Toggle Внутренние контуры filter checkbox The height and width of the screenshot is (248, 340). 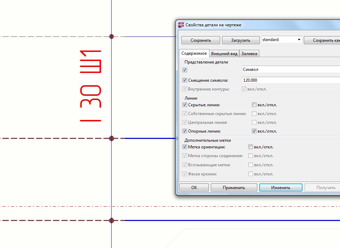click(x=185, y=89)
